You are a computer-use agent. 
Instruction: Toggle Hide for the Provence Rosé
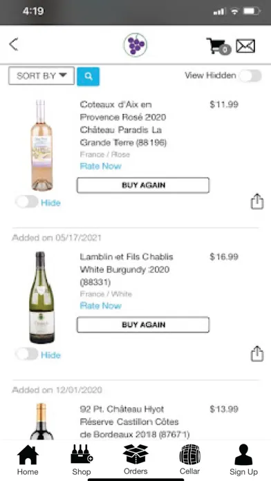[27, 202]
